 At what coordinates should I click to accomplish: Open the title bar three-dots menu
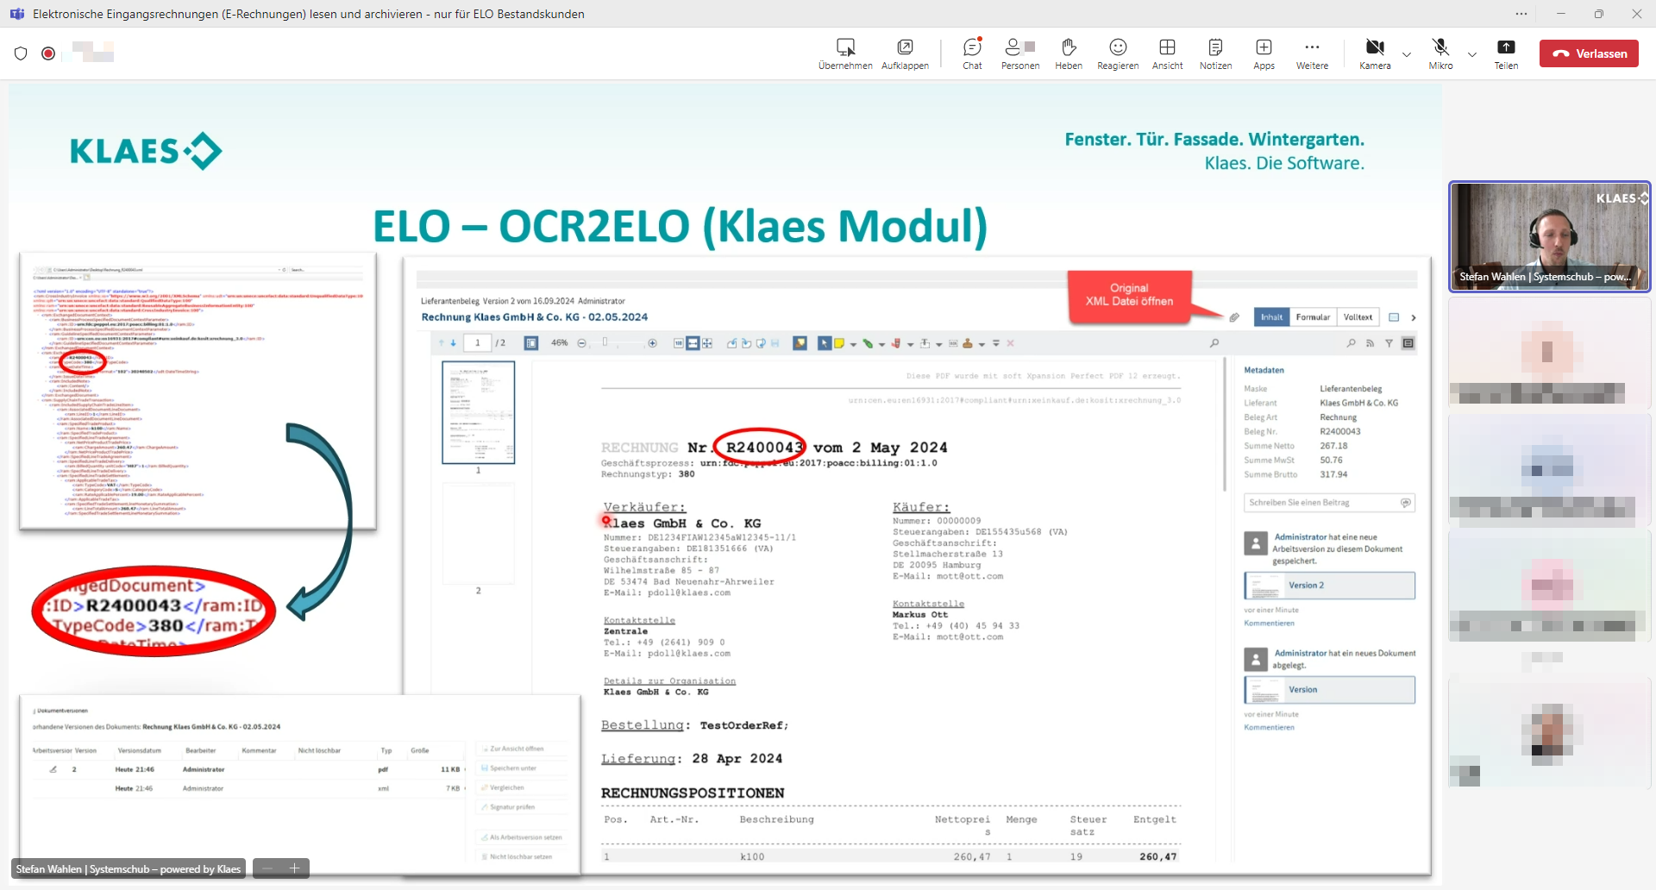1521,14
